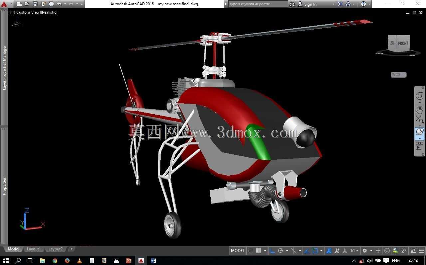Toggle Isometric Drafting
426x265 pixels.
pos(293,251)
